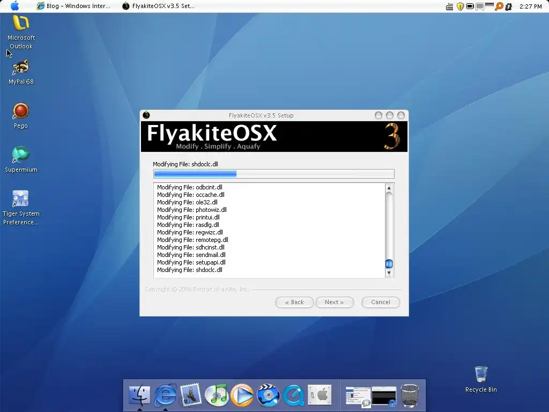The height and width of the screenshot is (412, 549).
Task: Open the Recycle Bin on desktop
Action: click(481, 379)
